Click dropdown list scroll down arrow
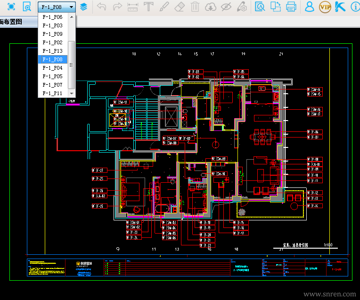The height and width of the screenshot is (300, 360). pyautogui.click(x=72, y=93)
